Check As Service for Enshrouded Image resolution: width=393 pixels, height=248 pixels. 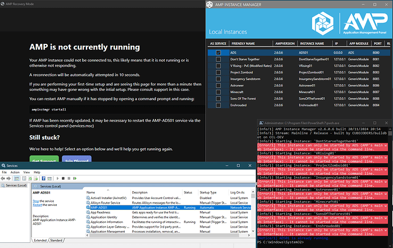point(218,105)
